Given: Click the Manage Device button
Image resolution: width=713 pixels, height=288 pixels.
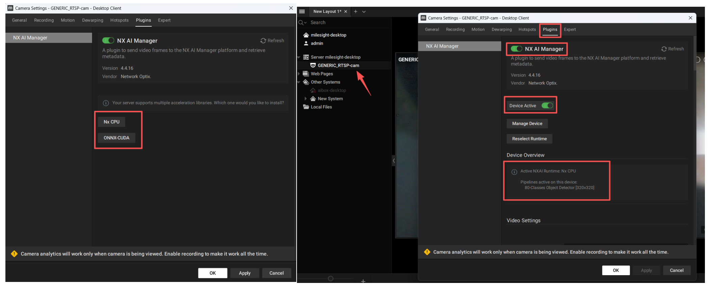Looking at the screenshot, I should point(527,123).
